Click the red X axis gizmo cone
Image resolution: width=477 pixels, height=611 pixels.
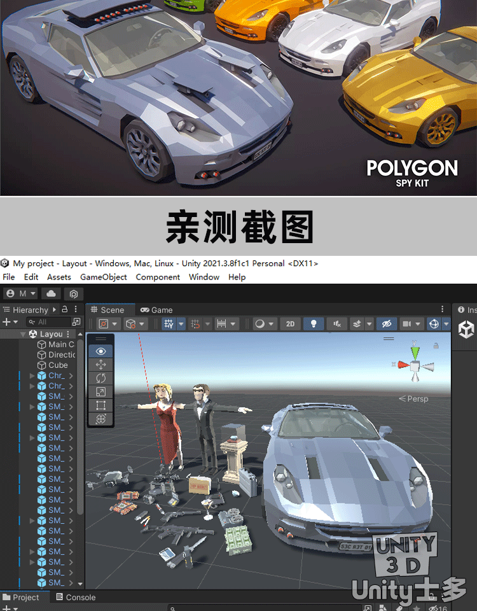point(403,365)
